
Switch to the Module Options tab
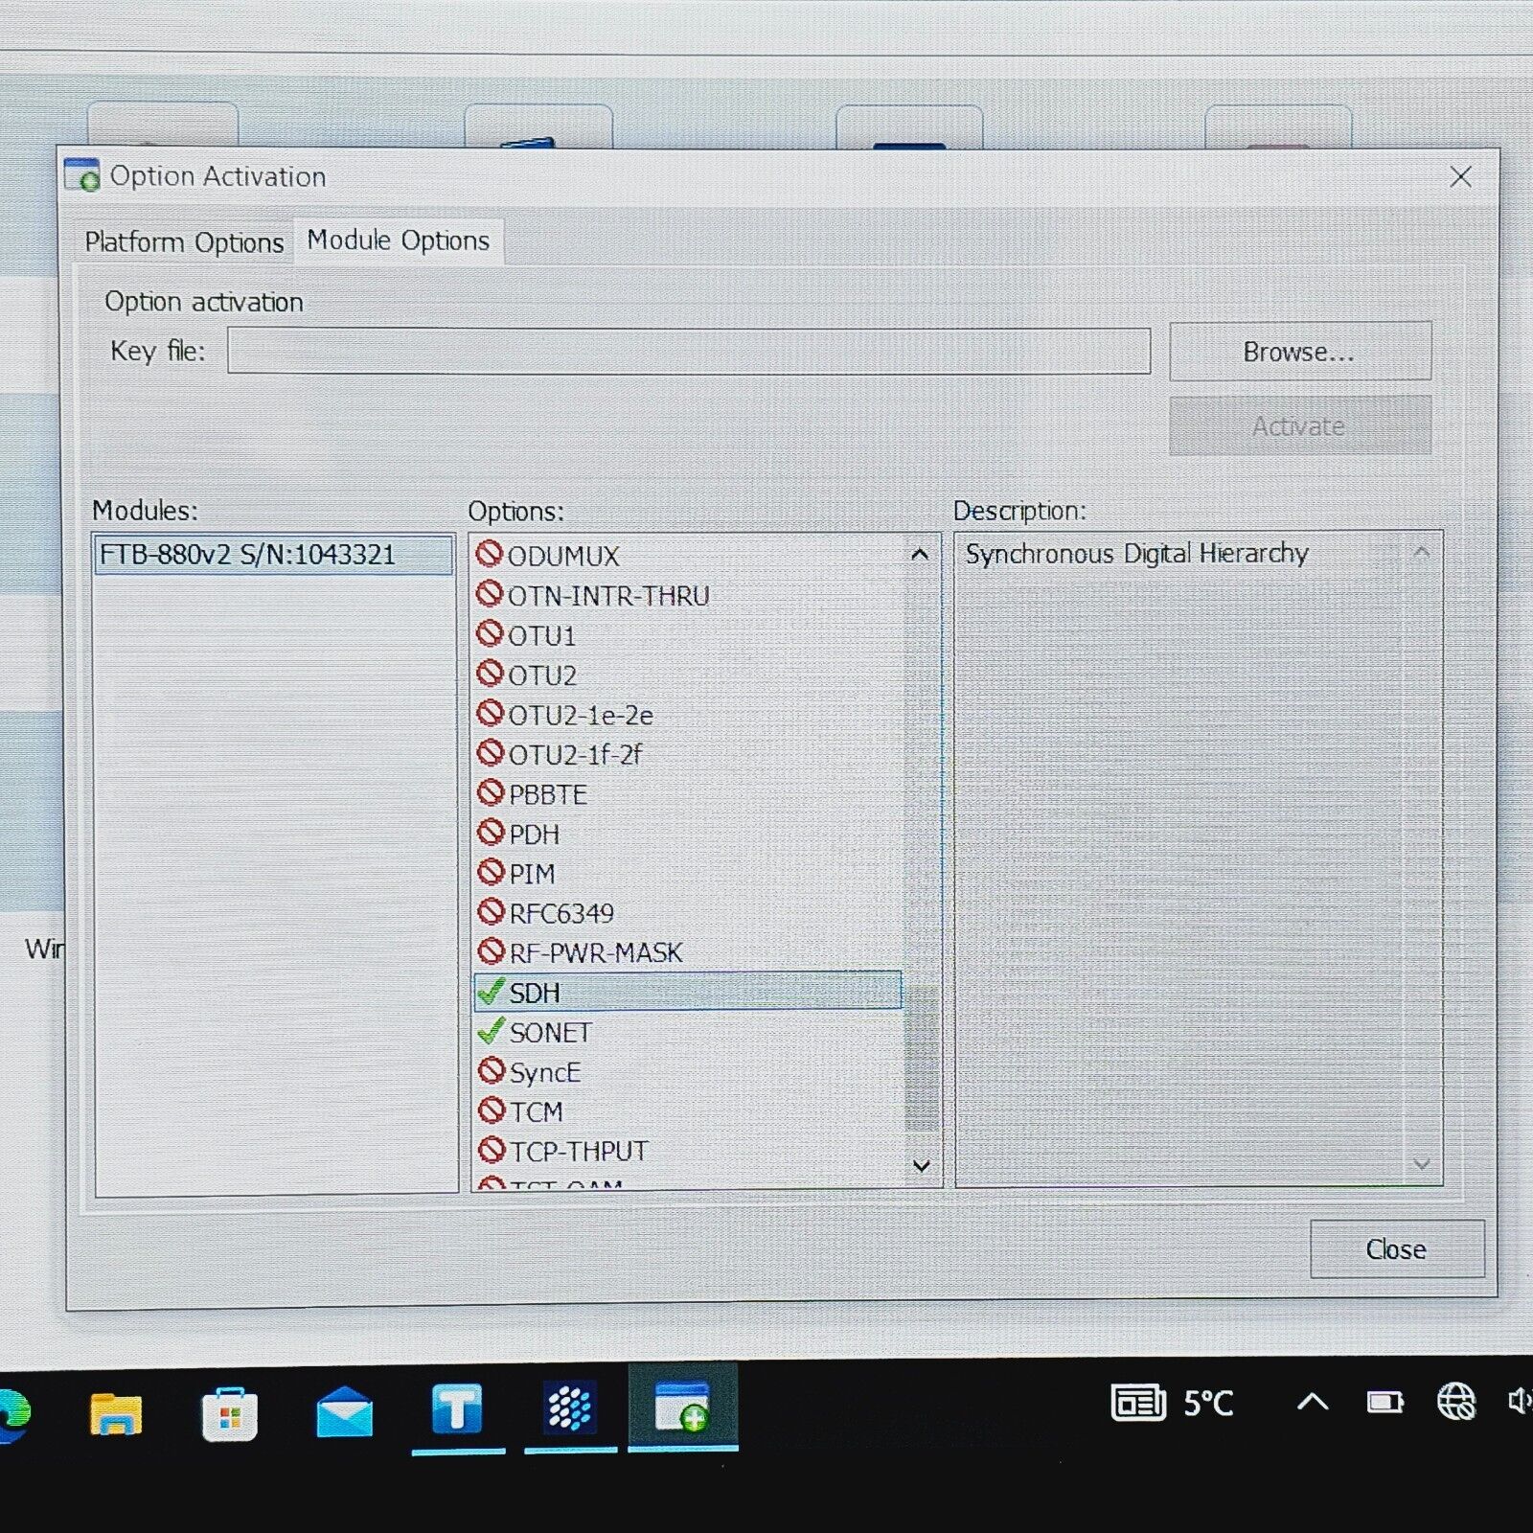click(399, 240)
